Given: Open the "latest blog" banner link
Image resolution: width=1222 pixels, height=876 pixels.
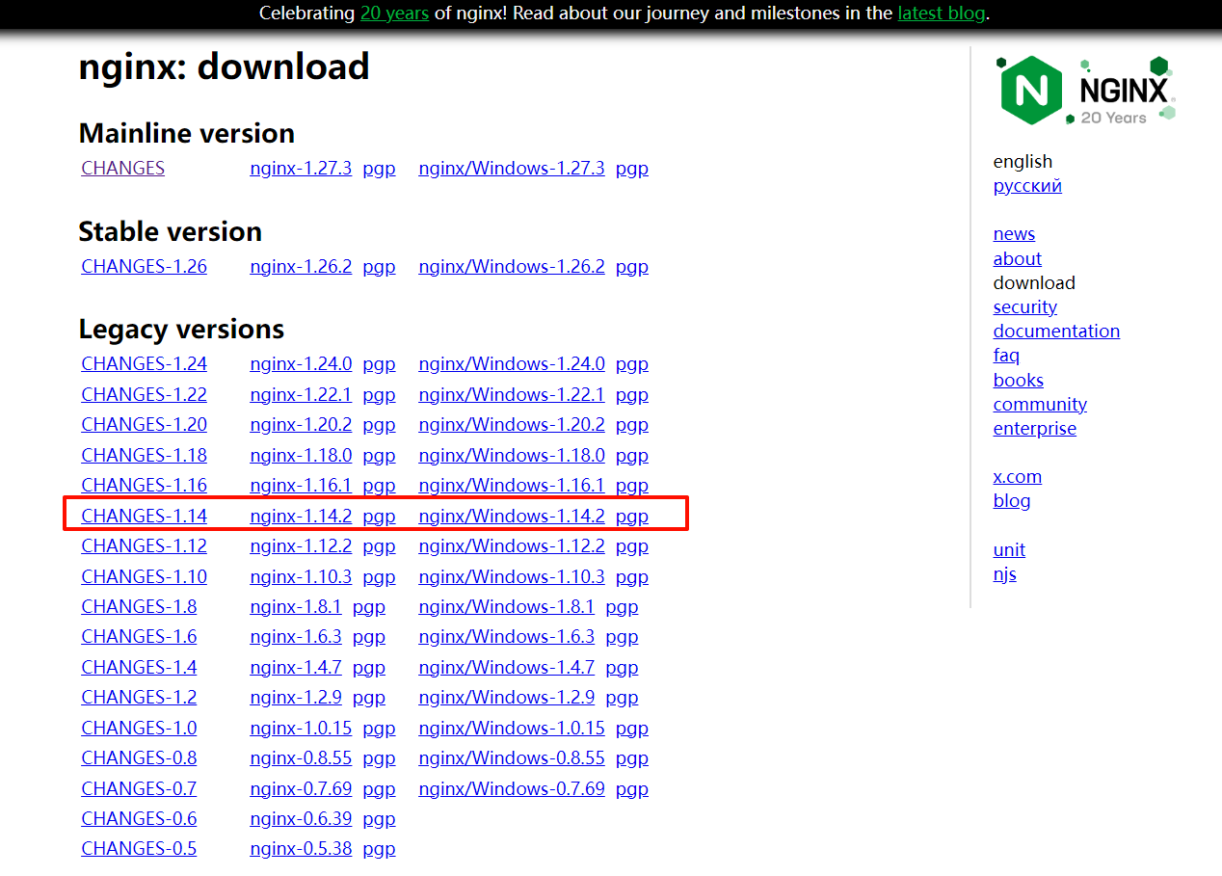Looking at the screenshot, I should 942,13.
